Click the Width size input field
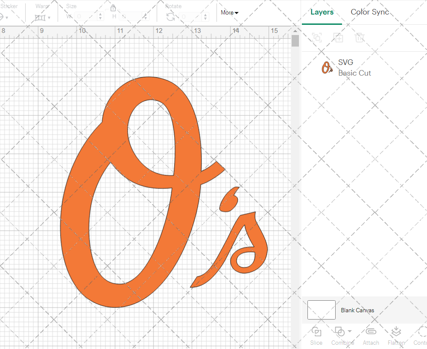 (x=85, y=17)
